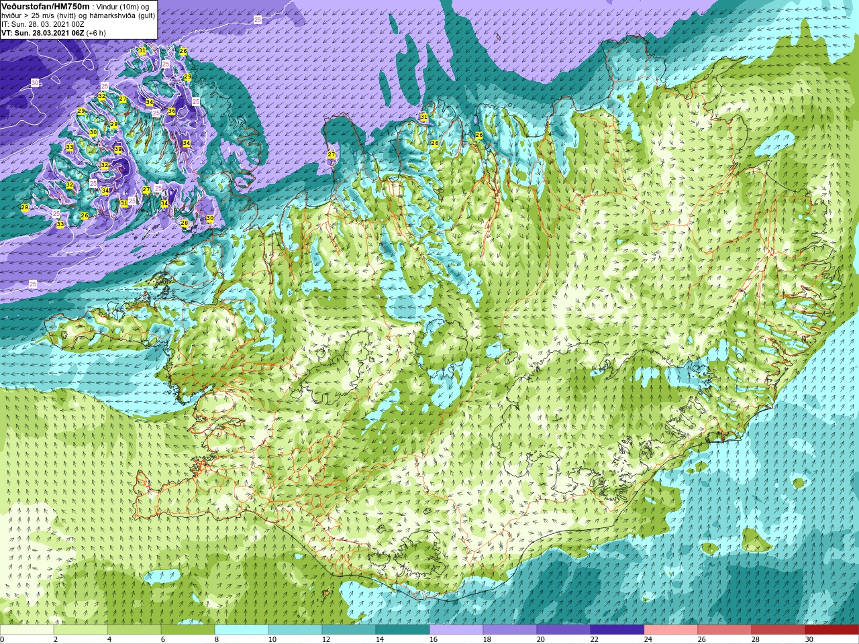Click the 2–4 m/s legend color block

81,631
